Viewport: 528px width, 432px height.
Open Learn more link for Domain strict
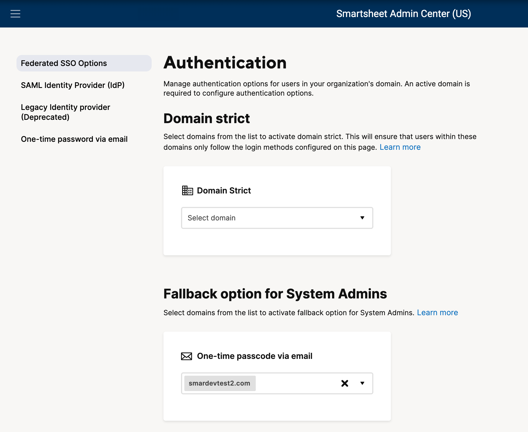tap(400, 147)
